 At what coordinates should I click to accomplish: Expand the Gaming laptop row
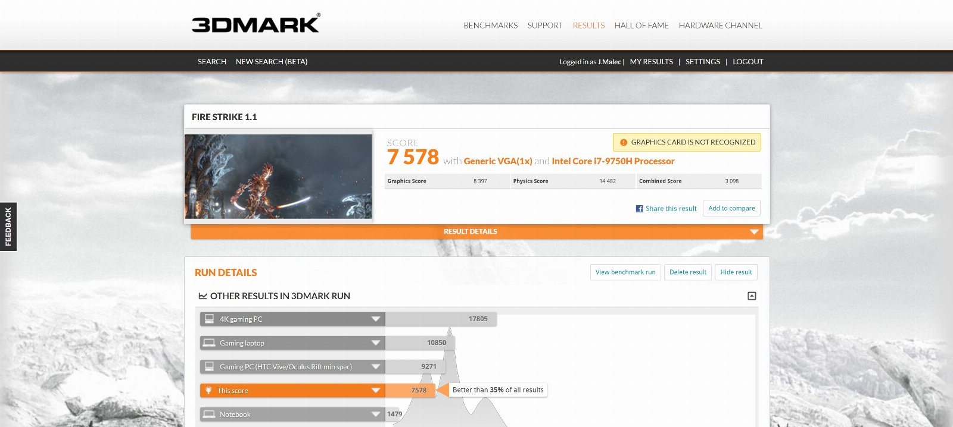(x=376, y=343)
